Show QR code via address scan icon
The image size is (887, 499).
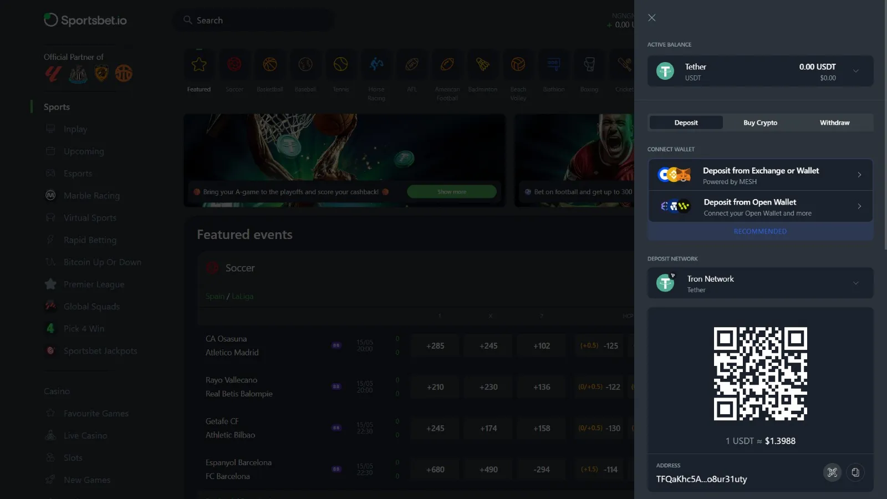832,472
